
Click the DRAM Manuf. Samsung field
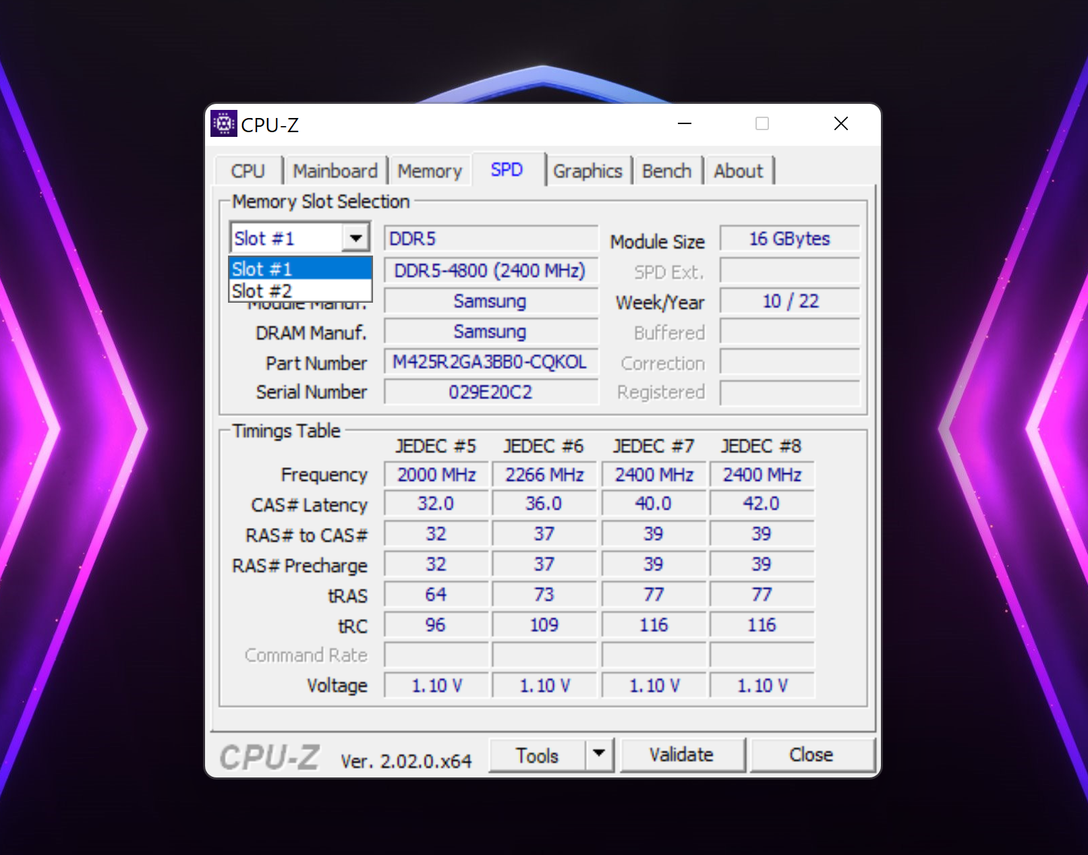click(491, 332)
